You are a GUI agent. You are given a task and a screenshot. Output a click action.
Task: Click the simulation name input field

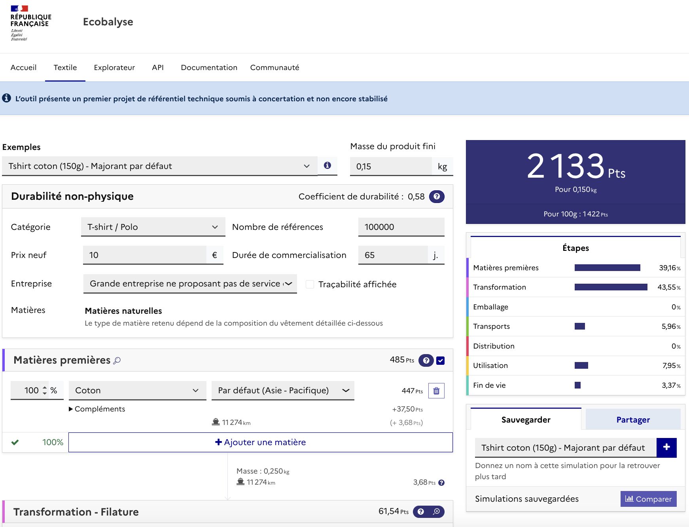point(566,448)
